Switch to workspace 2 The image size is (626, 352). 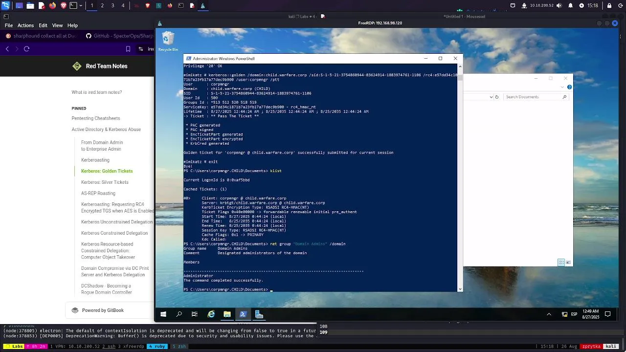coord(102,5)
